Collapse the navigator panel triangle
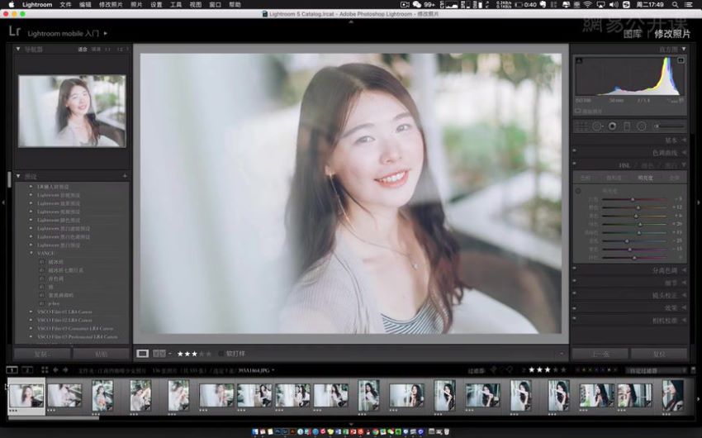The image size is (702, 438). pos(18,49)
